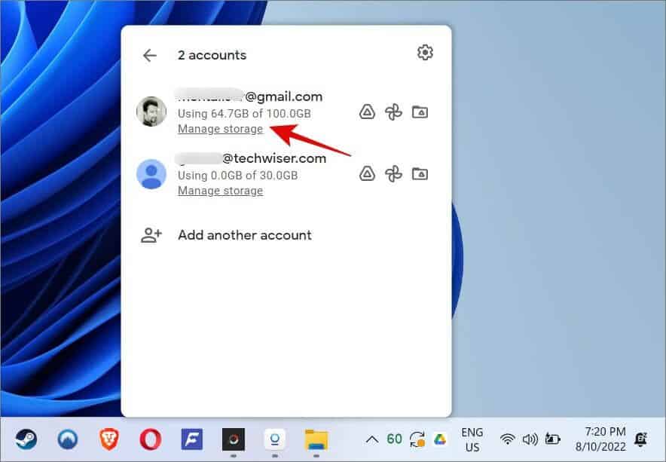
Task: Click the volume speaker icon
Action: 530,439
